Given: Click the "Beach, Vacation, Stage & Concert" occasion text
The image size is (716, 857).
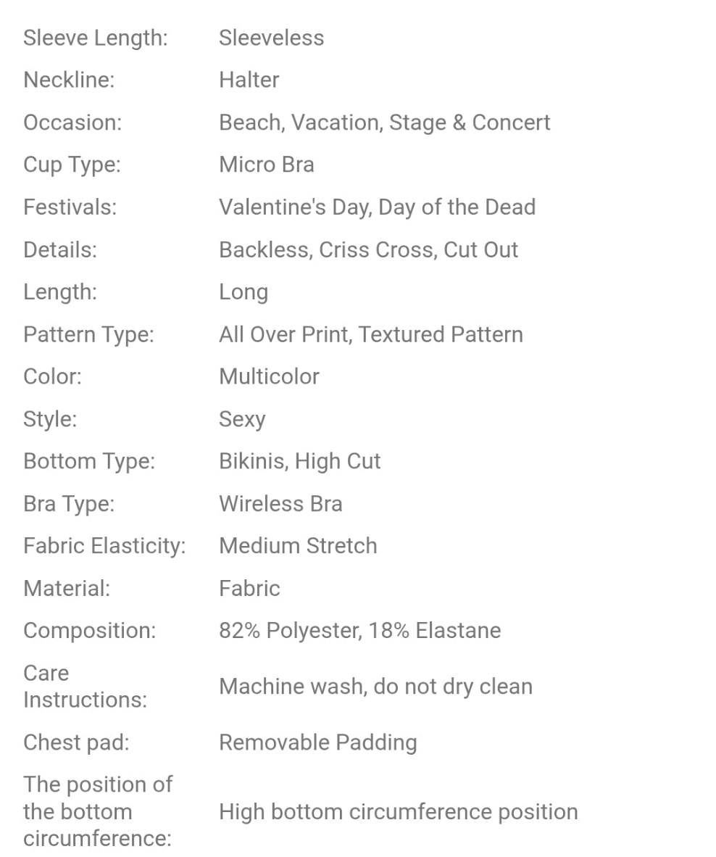Looking at the screenshot, I should (384, 123).
